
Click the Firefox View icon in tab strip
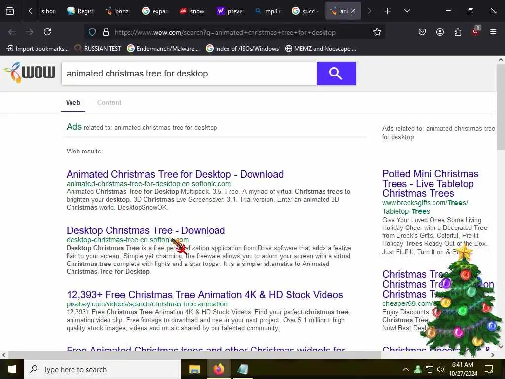(10, 11)
